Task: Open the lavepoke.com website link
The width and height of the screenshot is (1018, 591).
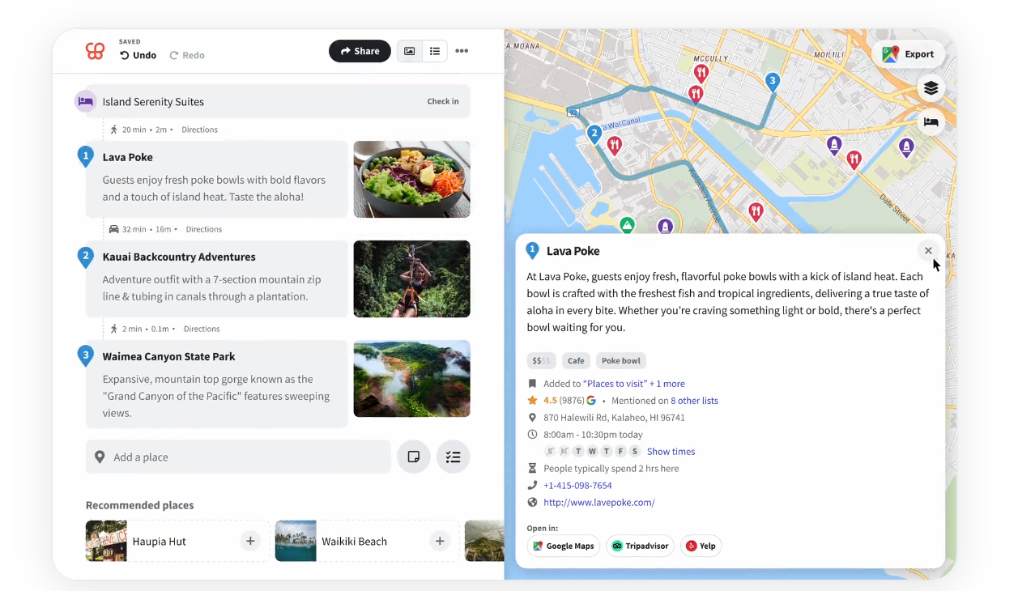Action: (x=598, y=503)
